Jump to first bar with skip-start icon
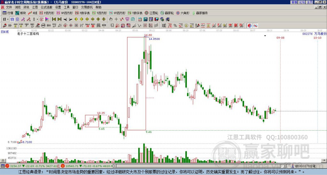 [x=54, y=19]
